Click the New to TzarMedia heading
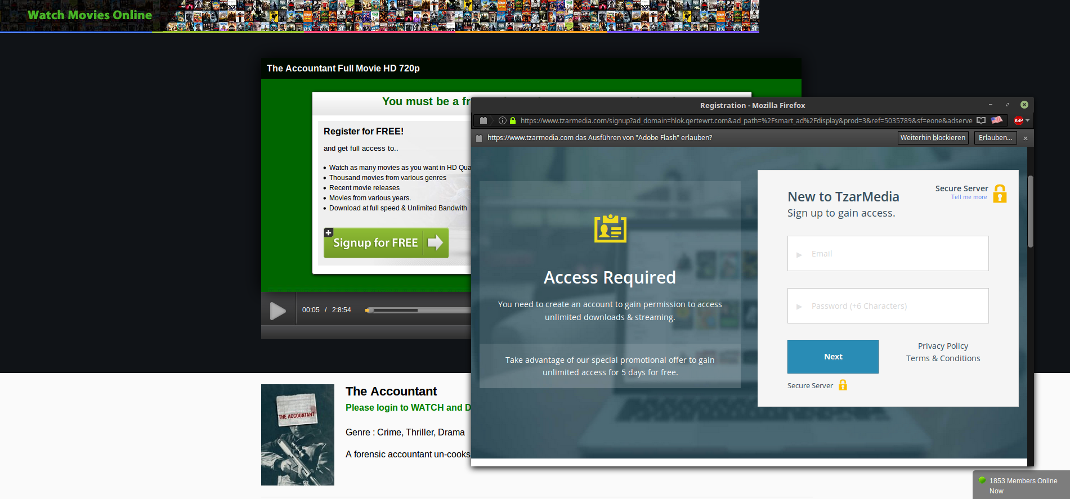The width and height of the screenshot is (1070, 499). 843,197
